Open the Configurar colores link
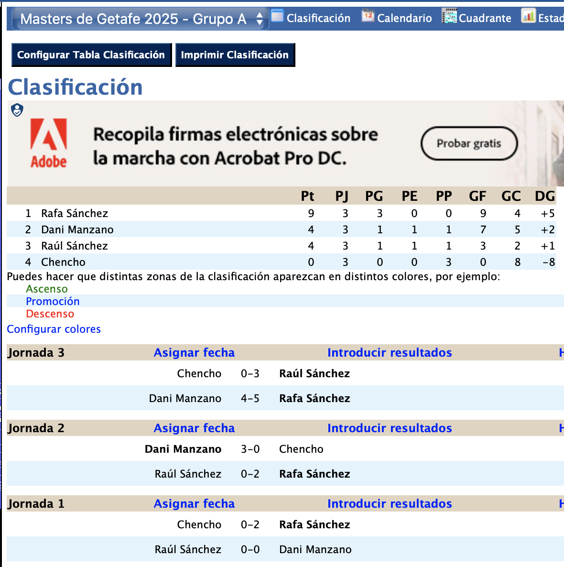The image size is (564, 567). point(54,329)
